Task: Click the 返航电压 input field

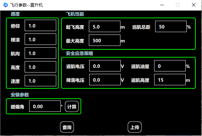Action: (105, 66)
